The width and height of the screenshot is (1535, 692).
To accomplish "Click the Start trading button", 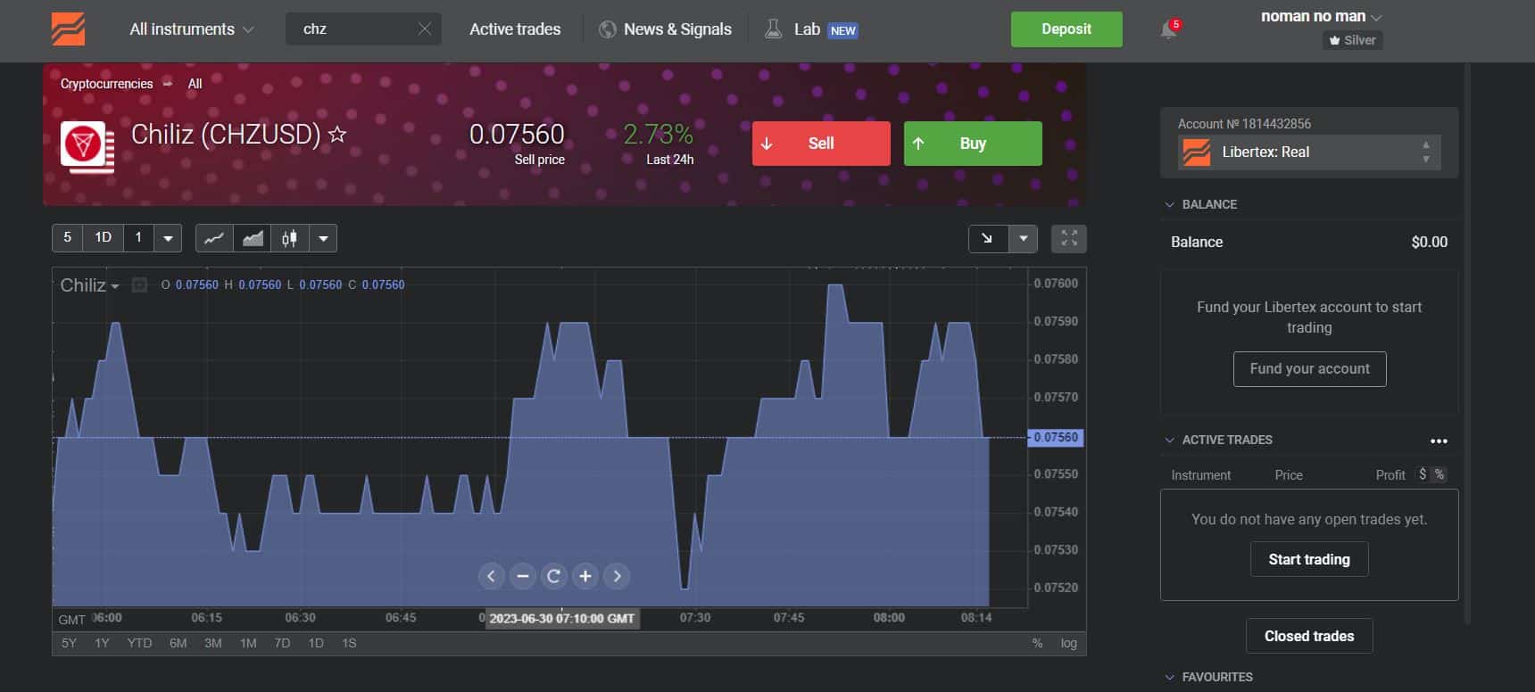I will click(x=1309, y=559).
